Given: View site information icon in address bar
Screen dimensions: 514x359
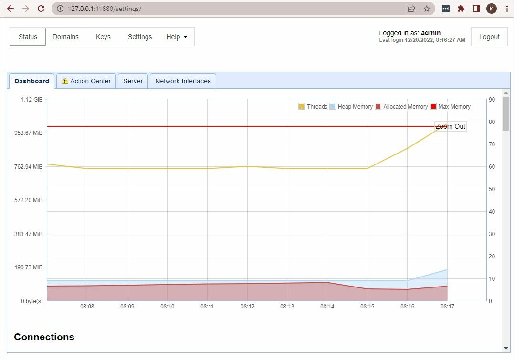Looking at the screenshot, I should pyautogui.click(x=60, y=9).
